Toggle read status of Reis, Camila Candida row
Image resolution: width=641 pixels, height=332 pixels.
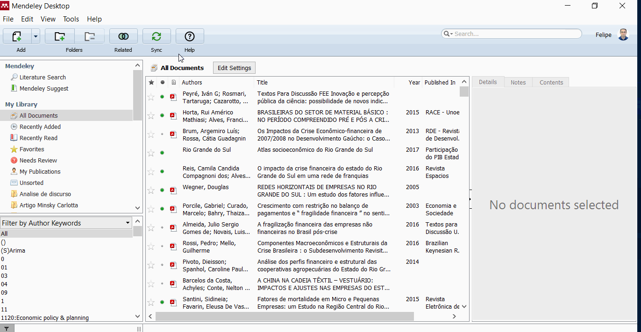coord(162,171)
